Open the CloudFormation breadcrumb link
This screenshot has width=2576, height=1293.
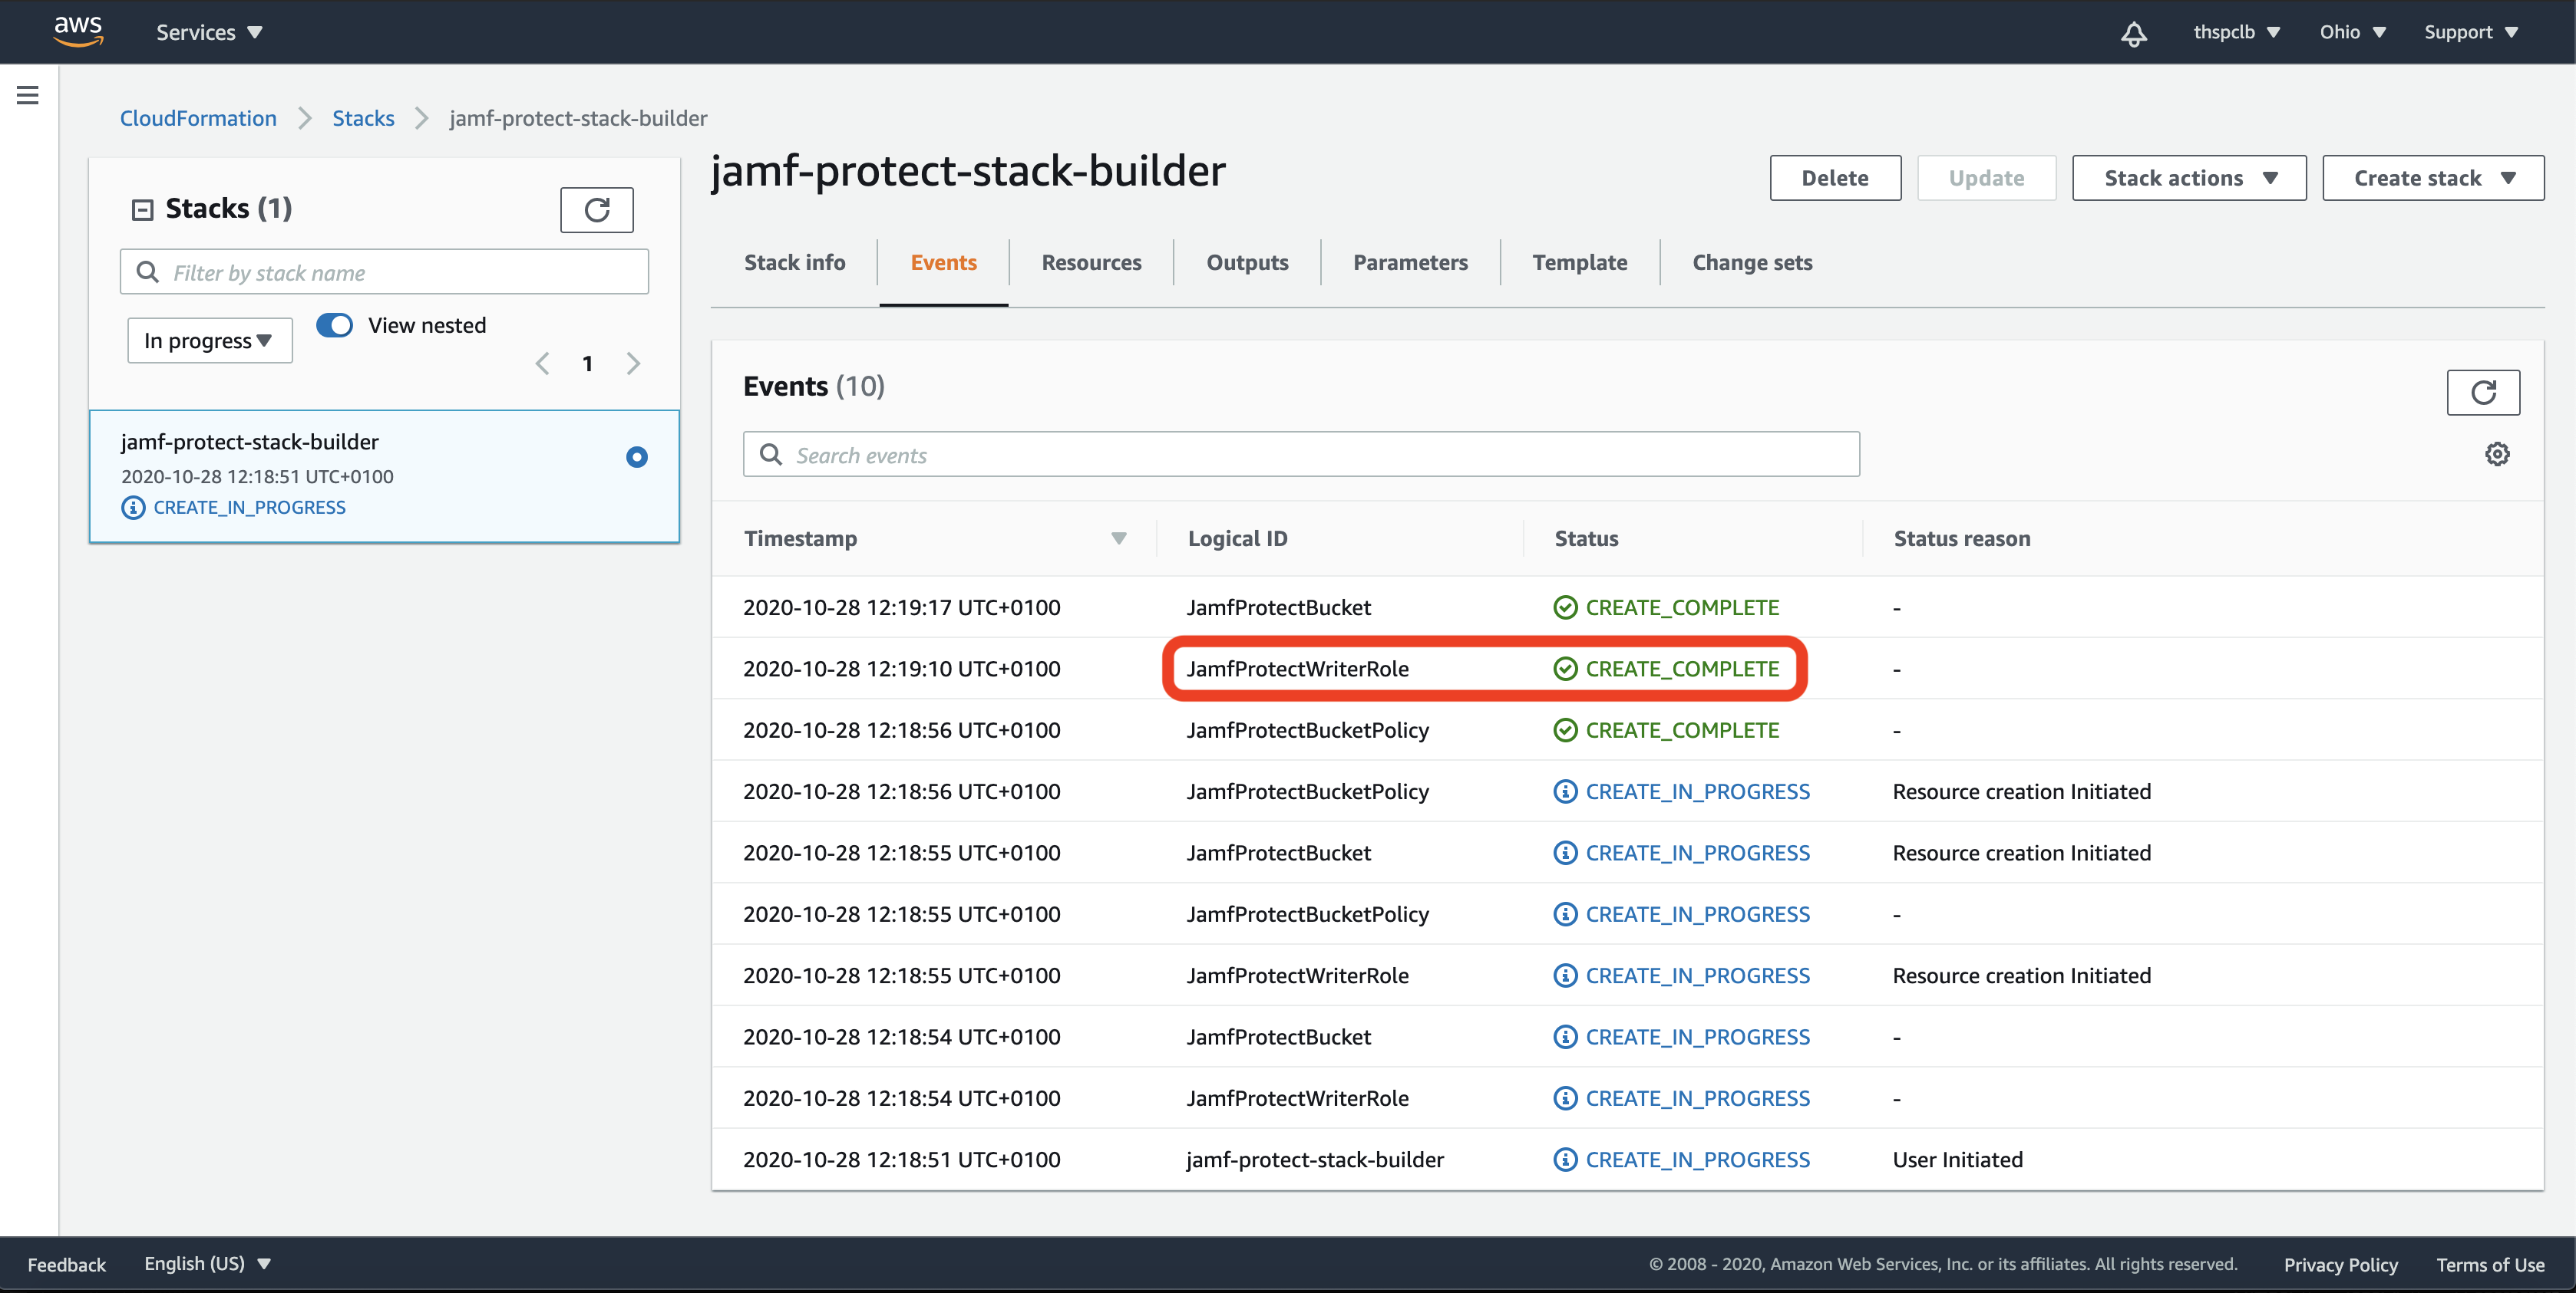198,119
